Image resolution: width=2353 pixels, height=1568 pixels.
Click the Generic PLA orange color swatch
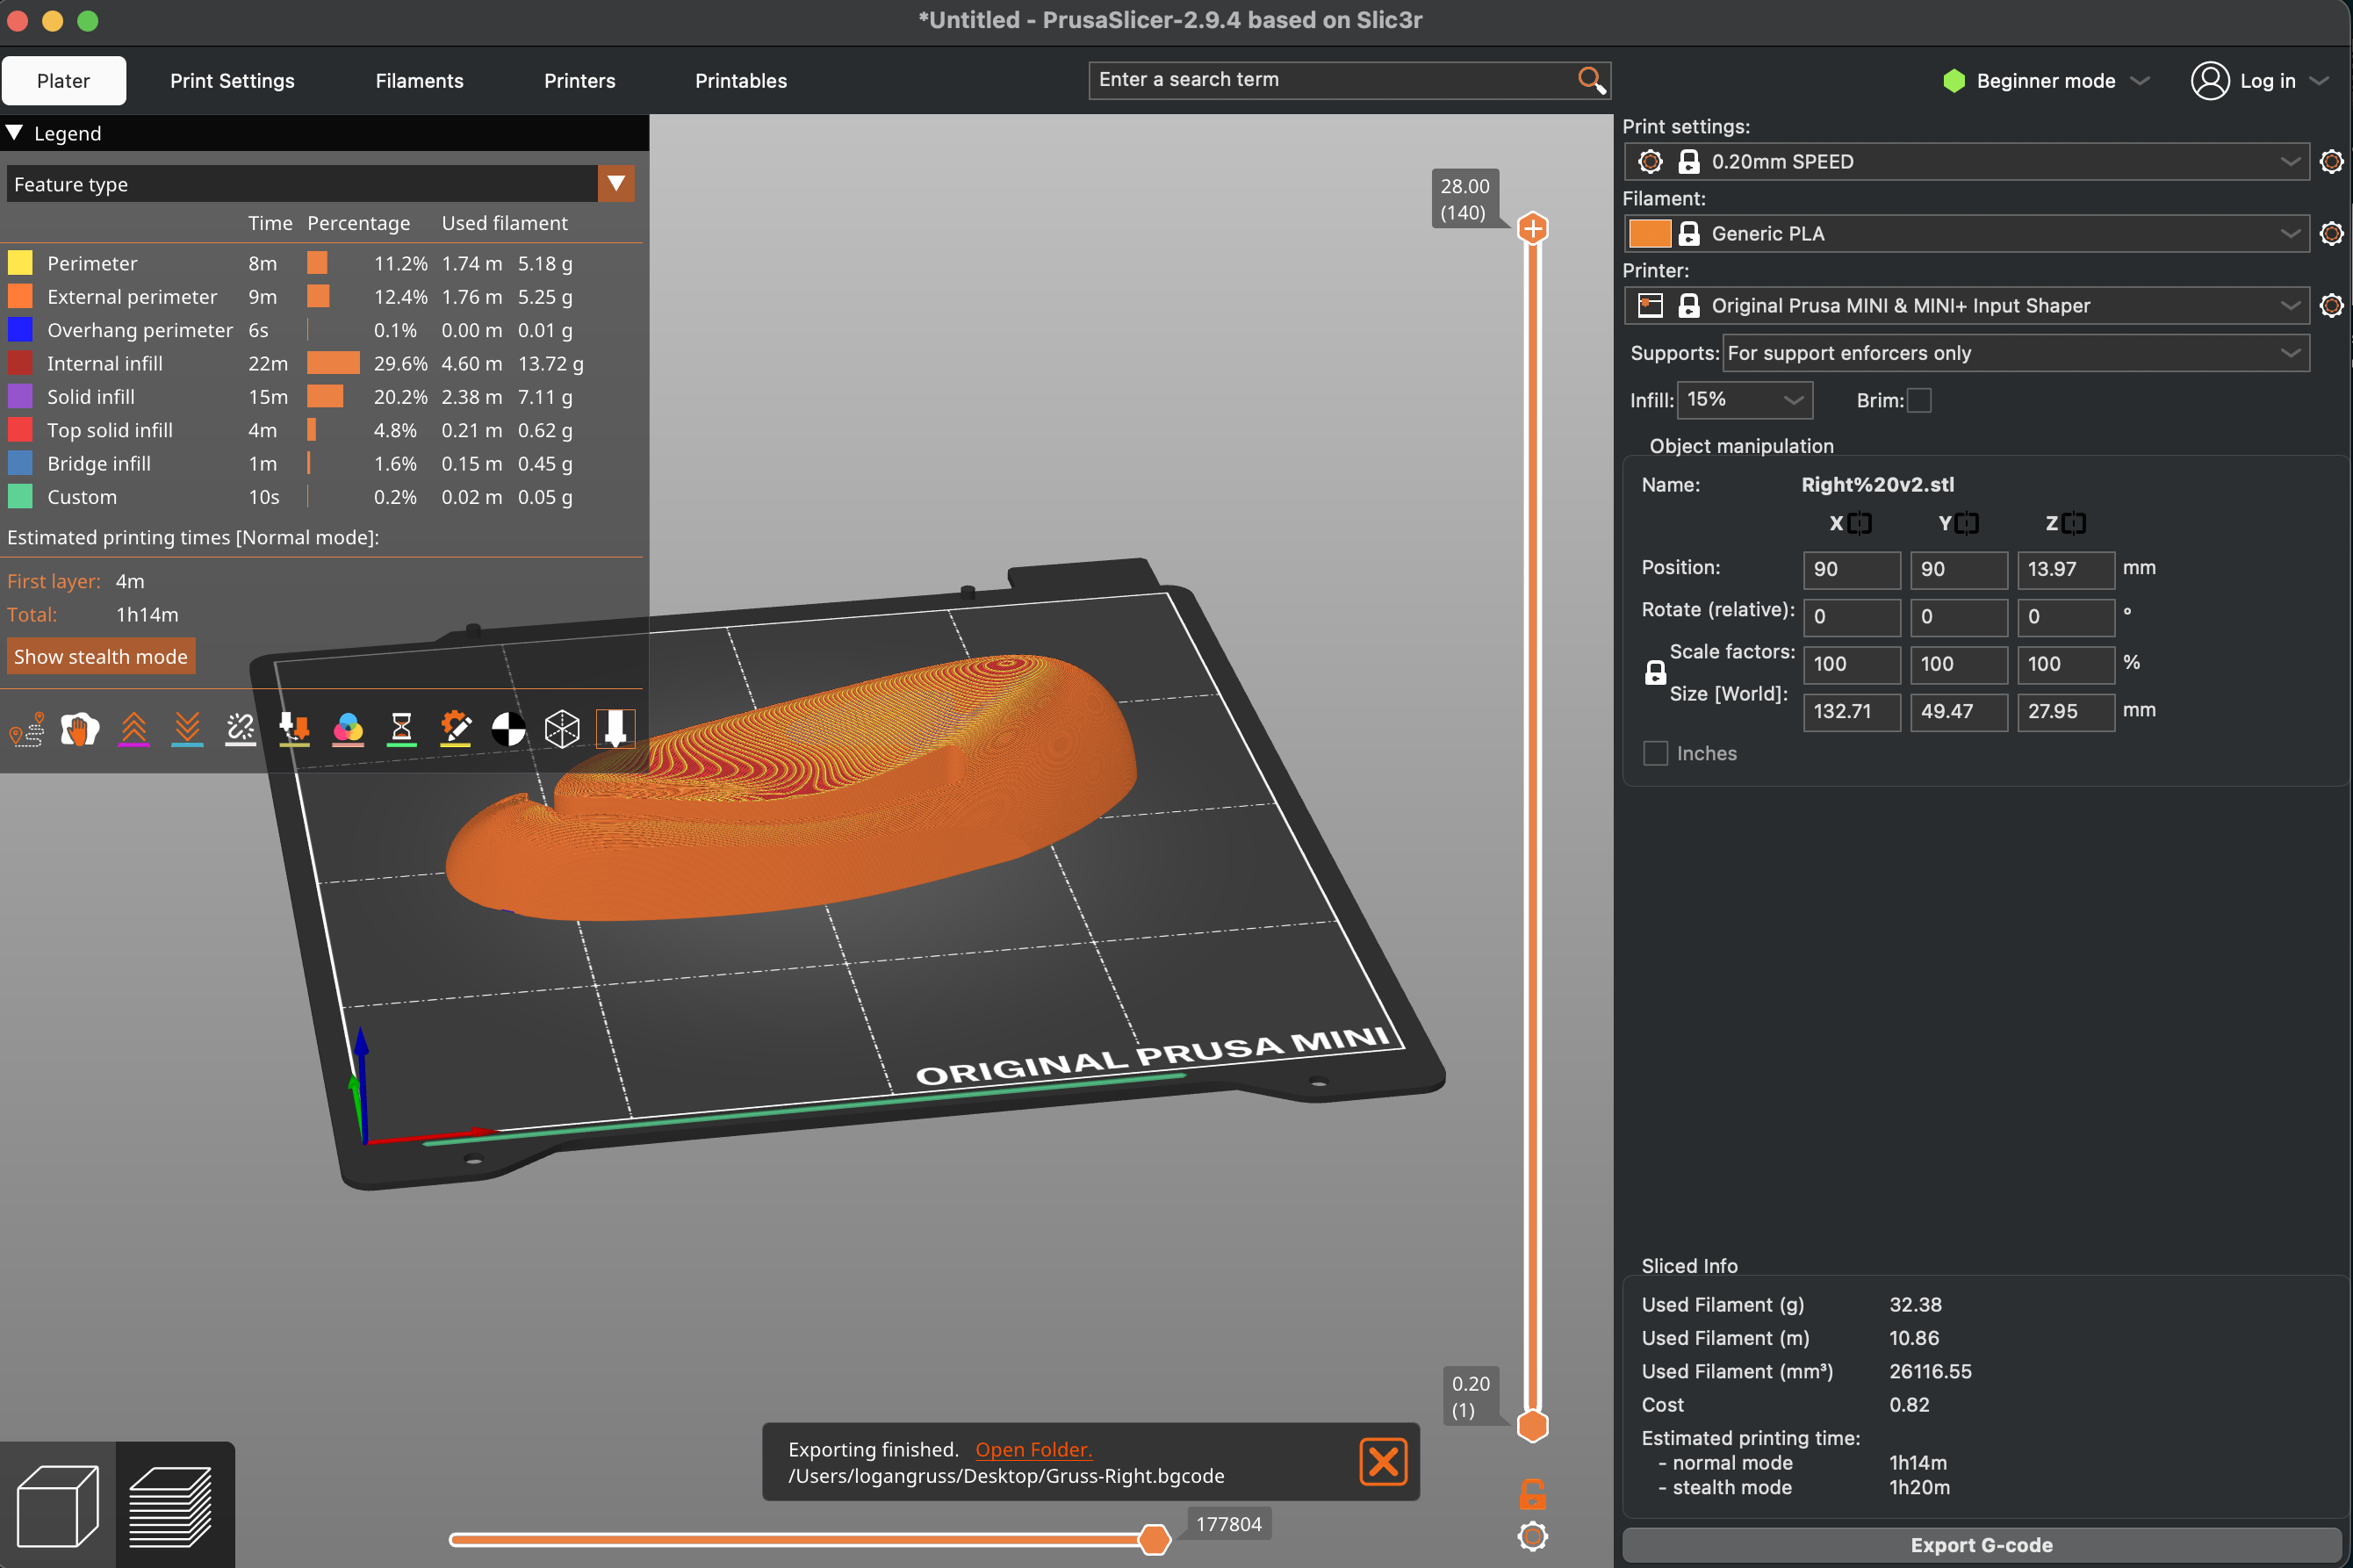point(1649,233)
